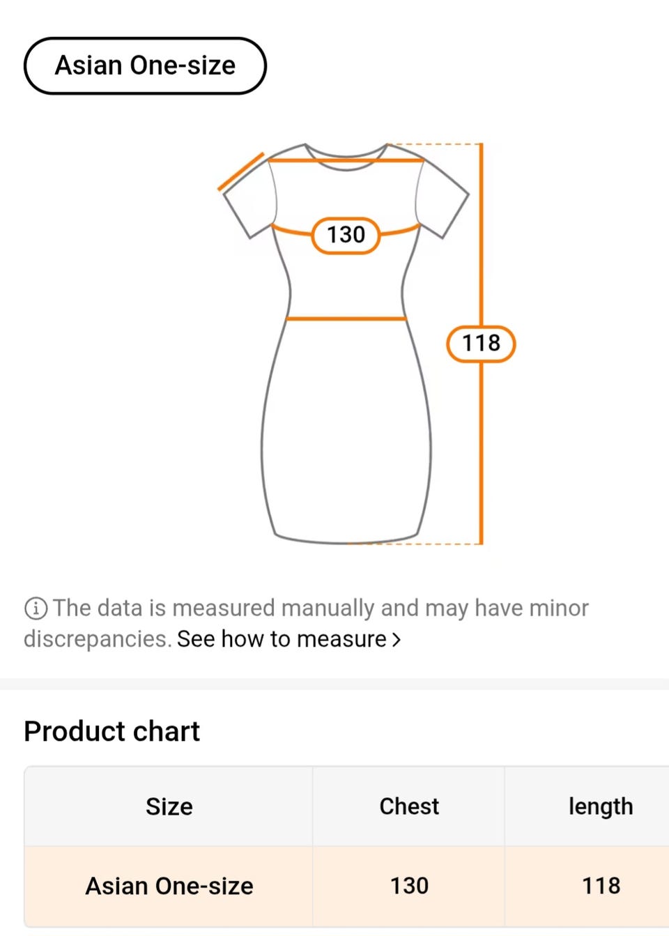This screenshot has width=669, height=936.
Task: Tap the orange sleeve measurement line
Action: click(241, 171)
